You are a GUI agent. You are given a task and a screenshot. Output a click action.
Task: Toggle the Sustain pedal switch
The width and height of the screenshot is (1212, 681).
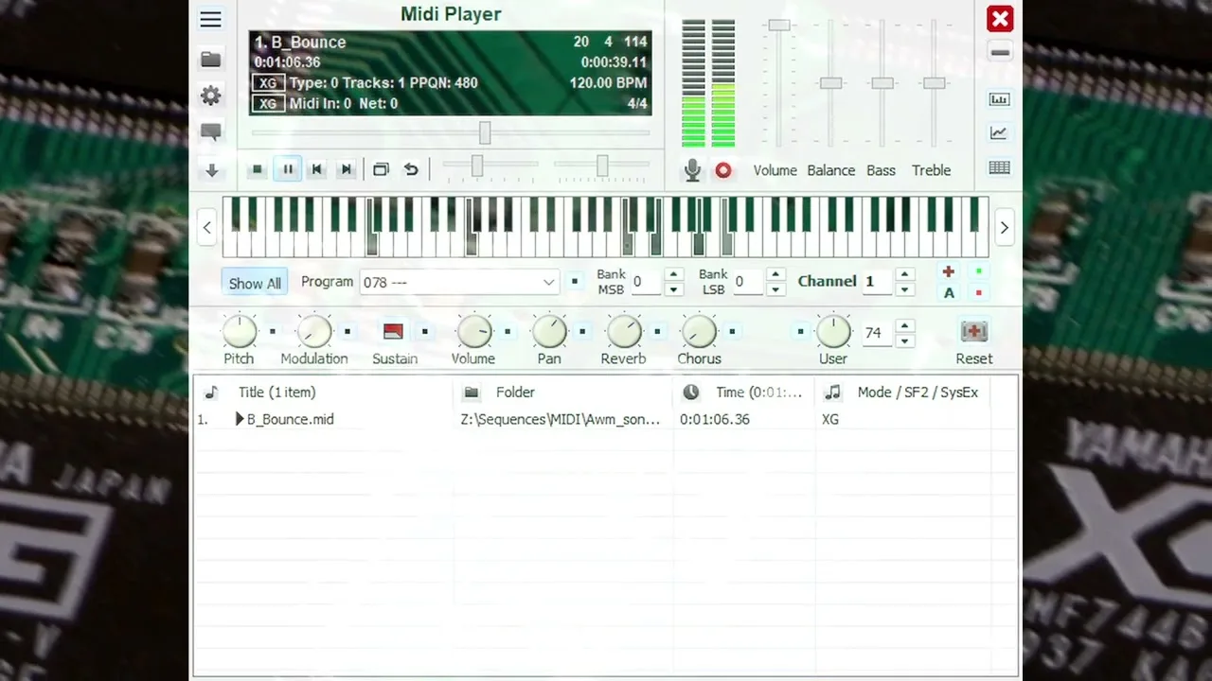[393, 332]
